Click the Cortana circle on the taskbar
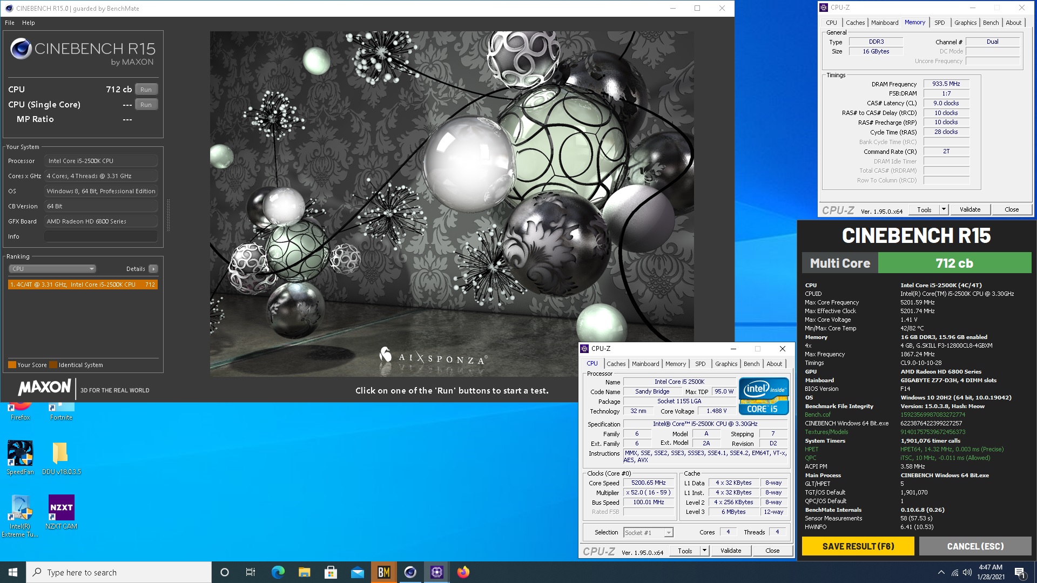Viewport: 1037px width, 583px height. click(225, 572)
